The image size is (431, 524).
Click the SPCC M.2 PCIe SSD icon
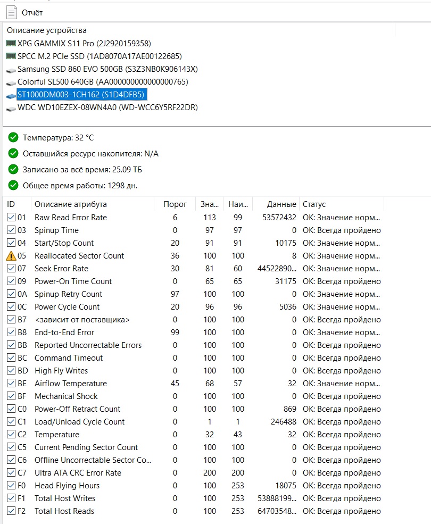(11, 56)
